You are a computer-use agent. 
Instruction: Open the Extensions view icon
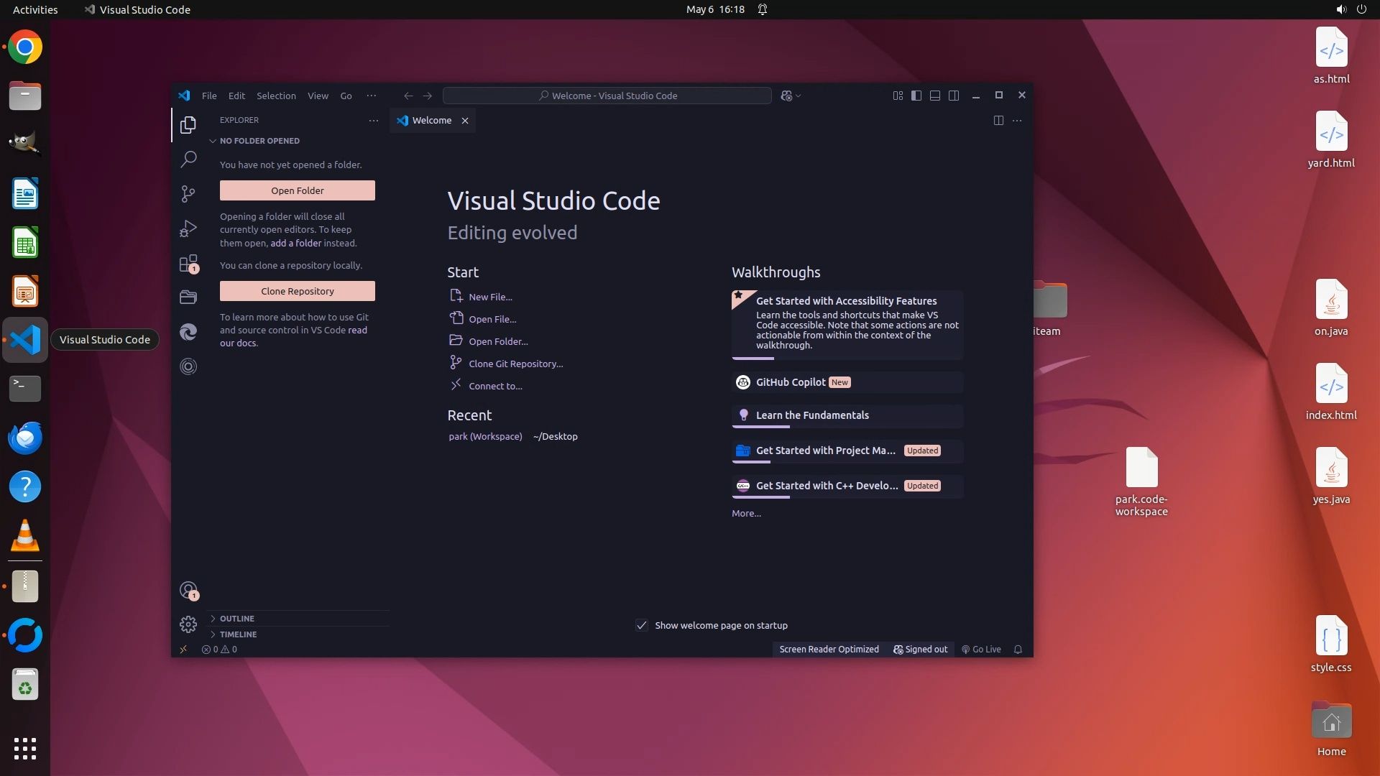coord(188,264)
